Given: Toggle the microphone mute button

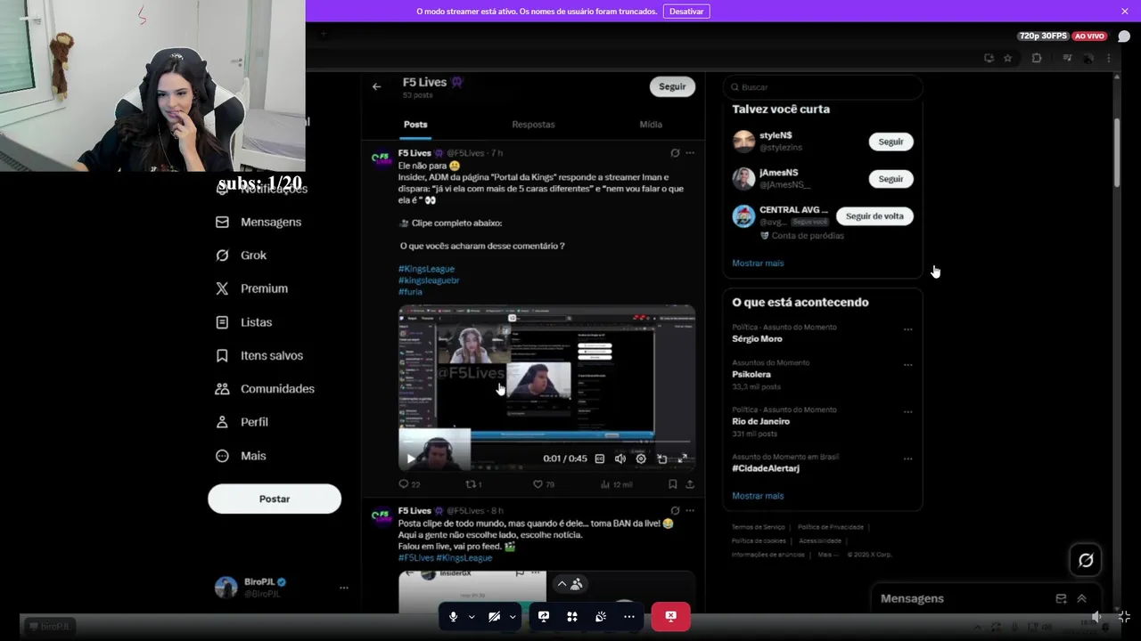Looking at the screenshot, I should [454, 616].
